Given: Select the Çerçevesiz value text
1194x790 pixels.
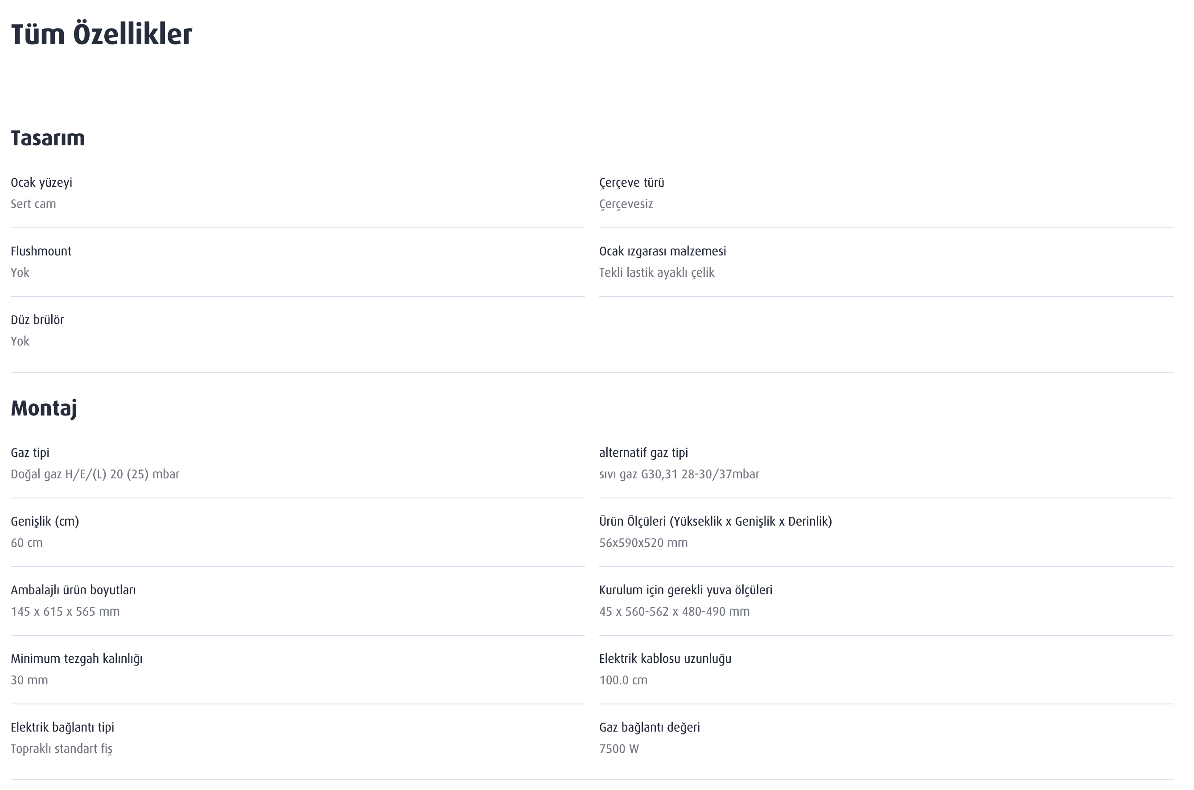Looking at the screenshot, I should [626, 204].
